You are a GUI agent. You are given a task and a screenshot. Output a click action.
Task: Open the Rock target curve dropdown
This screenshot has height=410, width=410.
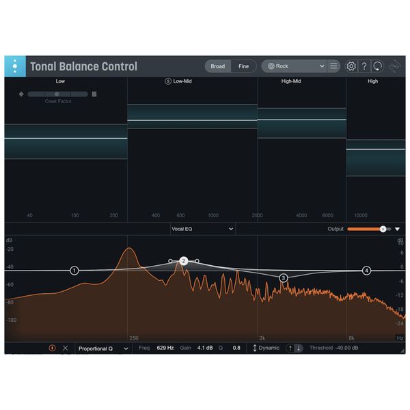click(295, 66)
